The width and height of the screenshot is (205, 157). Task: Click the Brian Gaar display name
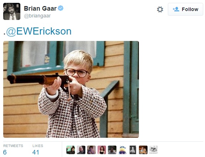click(40, 9)
